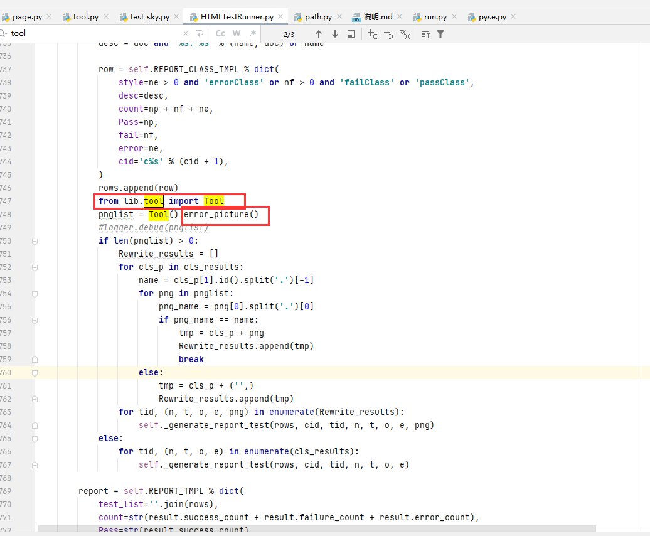Click 'rows.append(row)' statement
This screenshot has width=650, height=536.
pos(138,188)
